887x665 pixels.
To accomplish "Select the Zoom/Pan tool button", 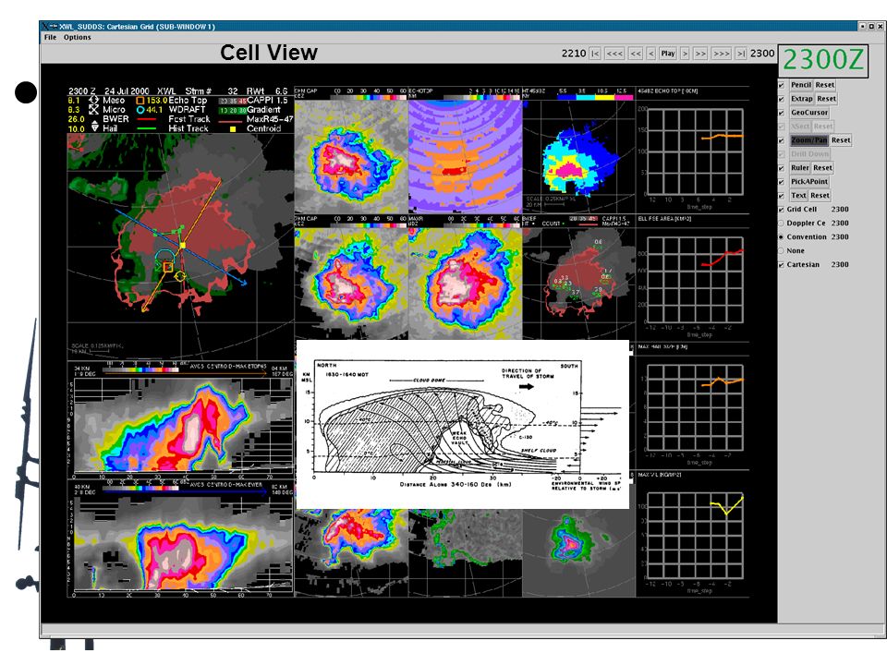I will (809, 140).
